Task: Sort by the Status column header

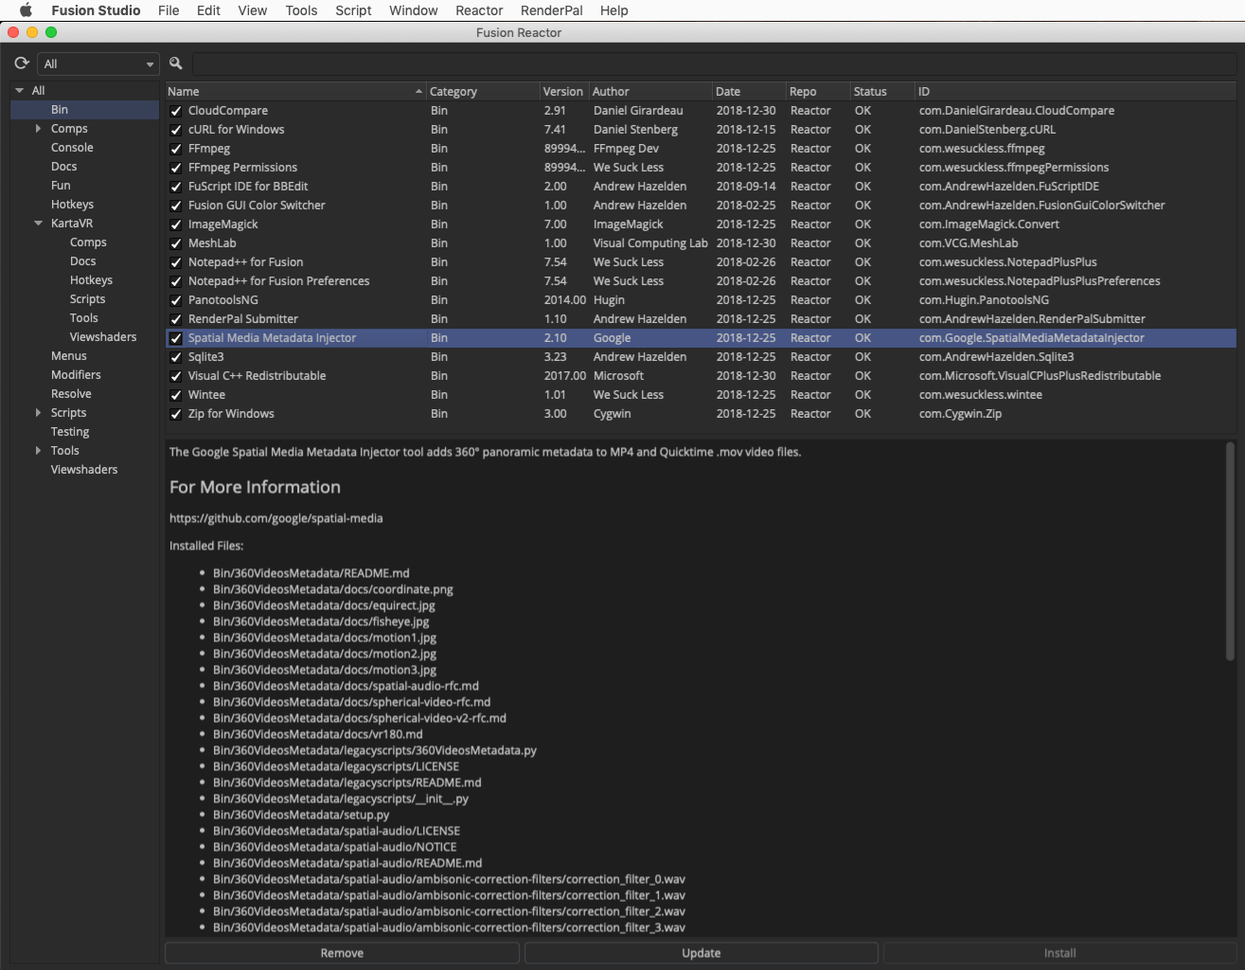Action: tap(881, 92)
